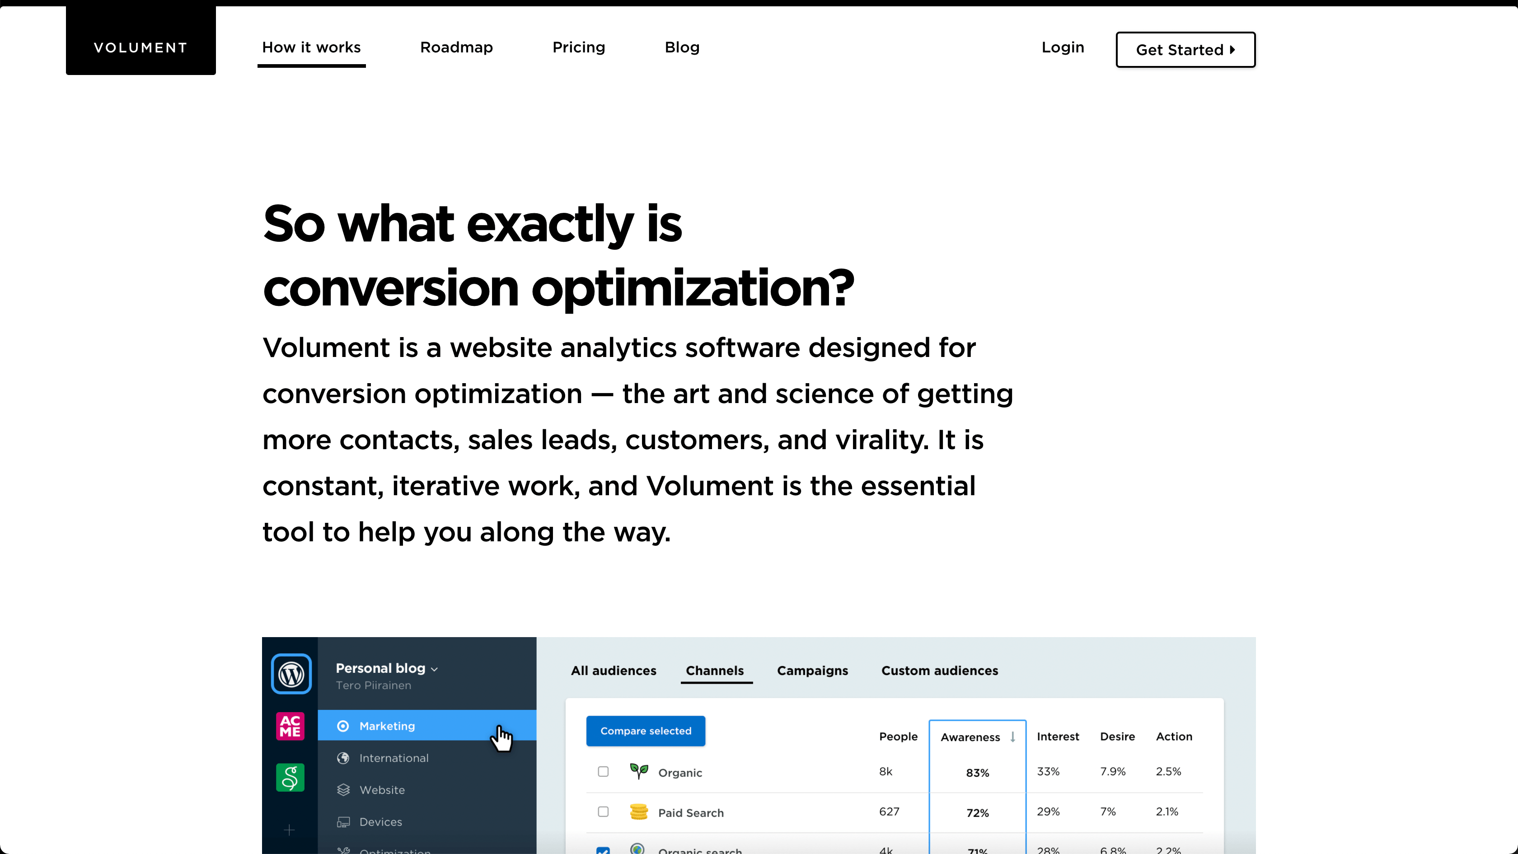Click the Paid Search channel name
1518x854 pixels.
[691, 813]
